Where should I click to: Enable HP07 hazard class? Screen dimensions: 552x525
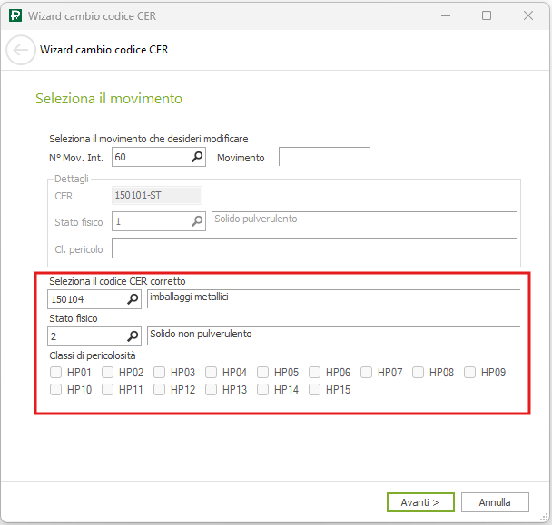pos(367,372)
